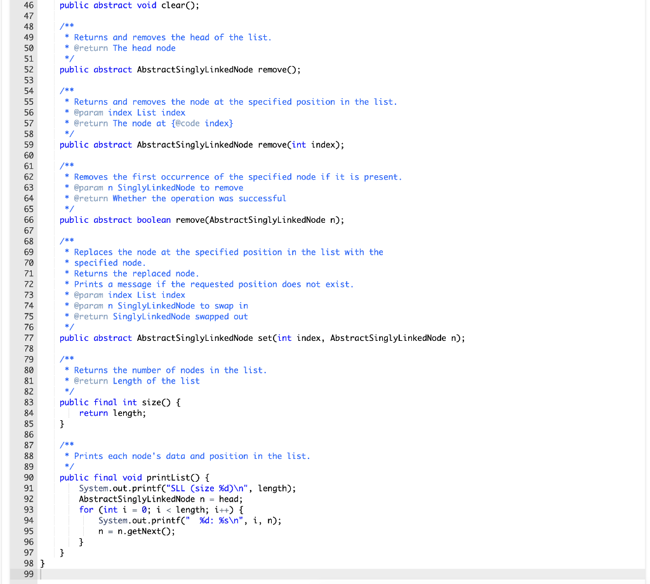This screenshot has height=584, width=650.
Task: Click line number 99 at the bottom
Action: tap(29, 573)
